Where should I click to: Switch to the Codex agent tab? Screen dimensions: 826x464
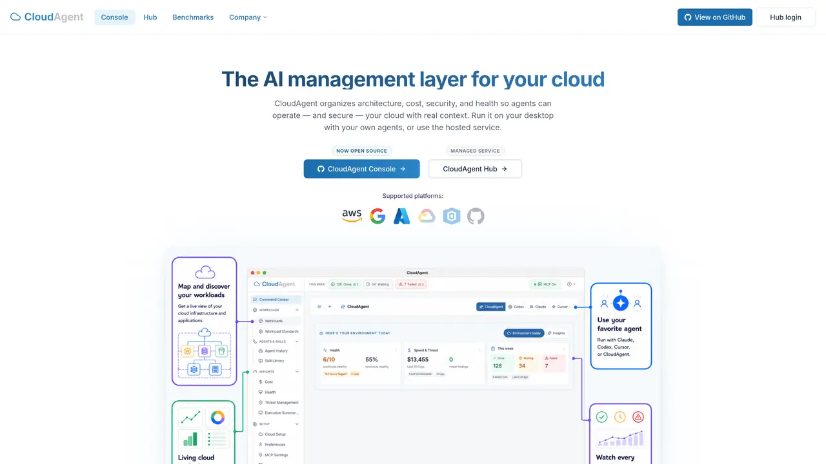516,307
